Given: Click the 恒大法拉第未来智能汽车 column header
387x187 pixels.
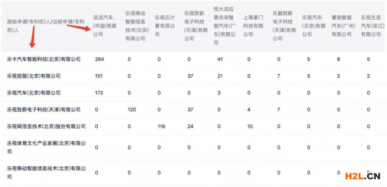Looking at the screenshot, I should [224, 26].
